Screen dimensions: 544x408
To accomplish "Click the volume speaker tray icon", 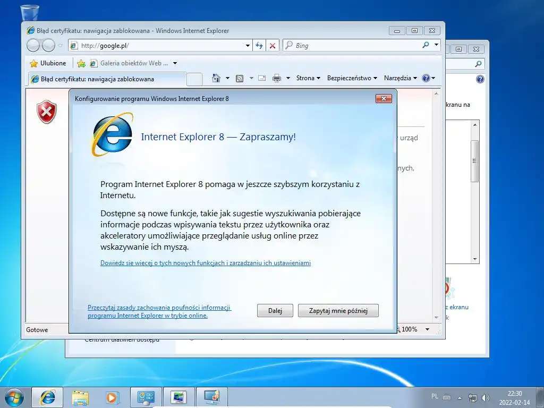I will [x=486, y=398].
